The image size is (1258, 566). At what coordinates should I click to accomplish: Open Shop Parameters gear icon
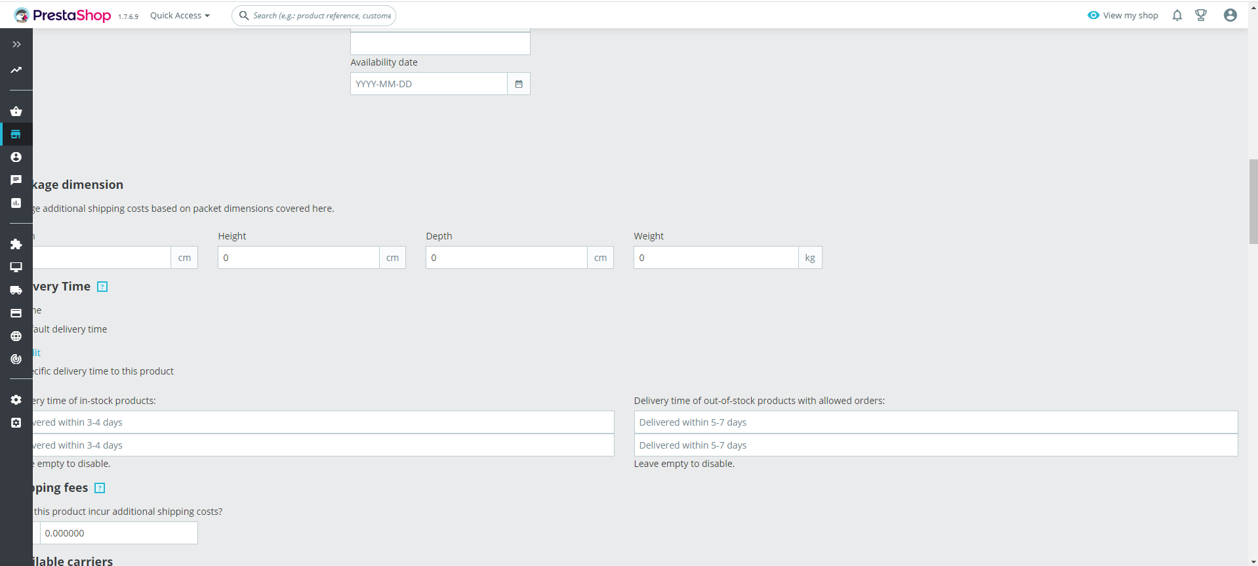(16, 400)
